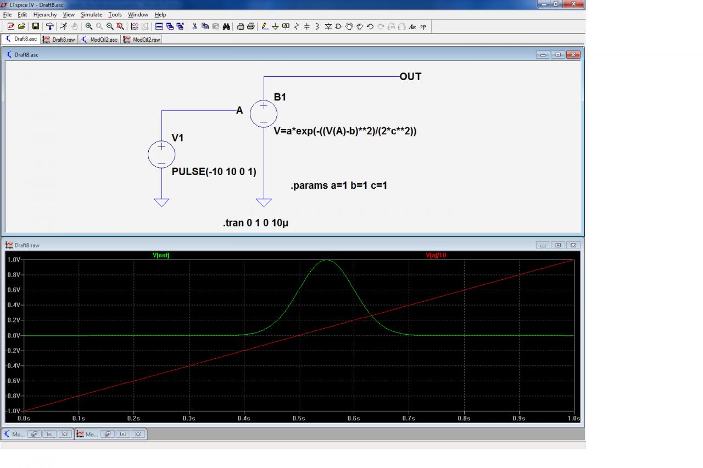Select the Copy tool in the toolbar

pyautogui.click(x=205, y=26)
